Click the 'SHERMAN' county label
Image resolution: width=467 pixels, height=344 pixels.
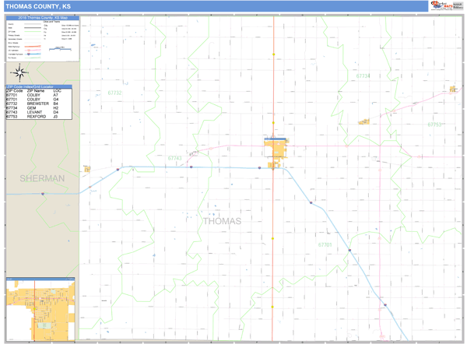(42, 178)
